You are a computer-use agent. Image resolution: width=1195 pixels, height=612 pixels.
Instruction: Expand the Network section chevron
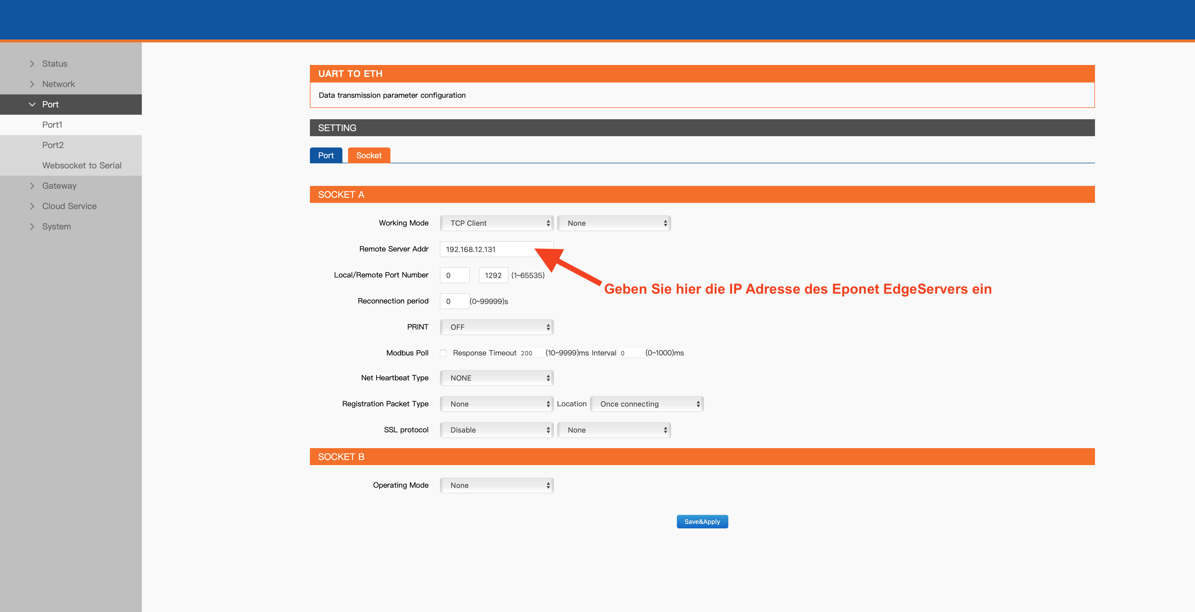[x=32, y=84]
